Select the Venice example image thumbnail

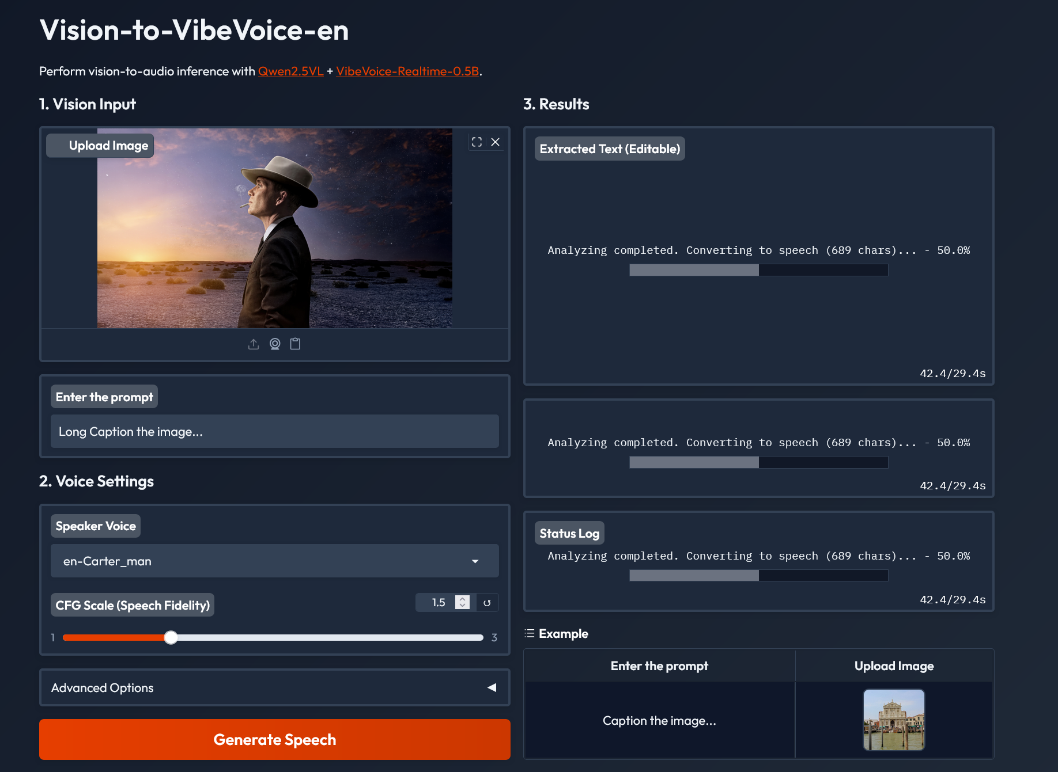point(893,720)
